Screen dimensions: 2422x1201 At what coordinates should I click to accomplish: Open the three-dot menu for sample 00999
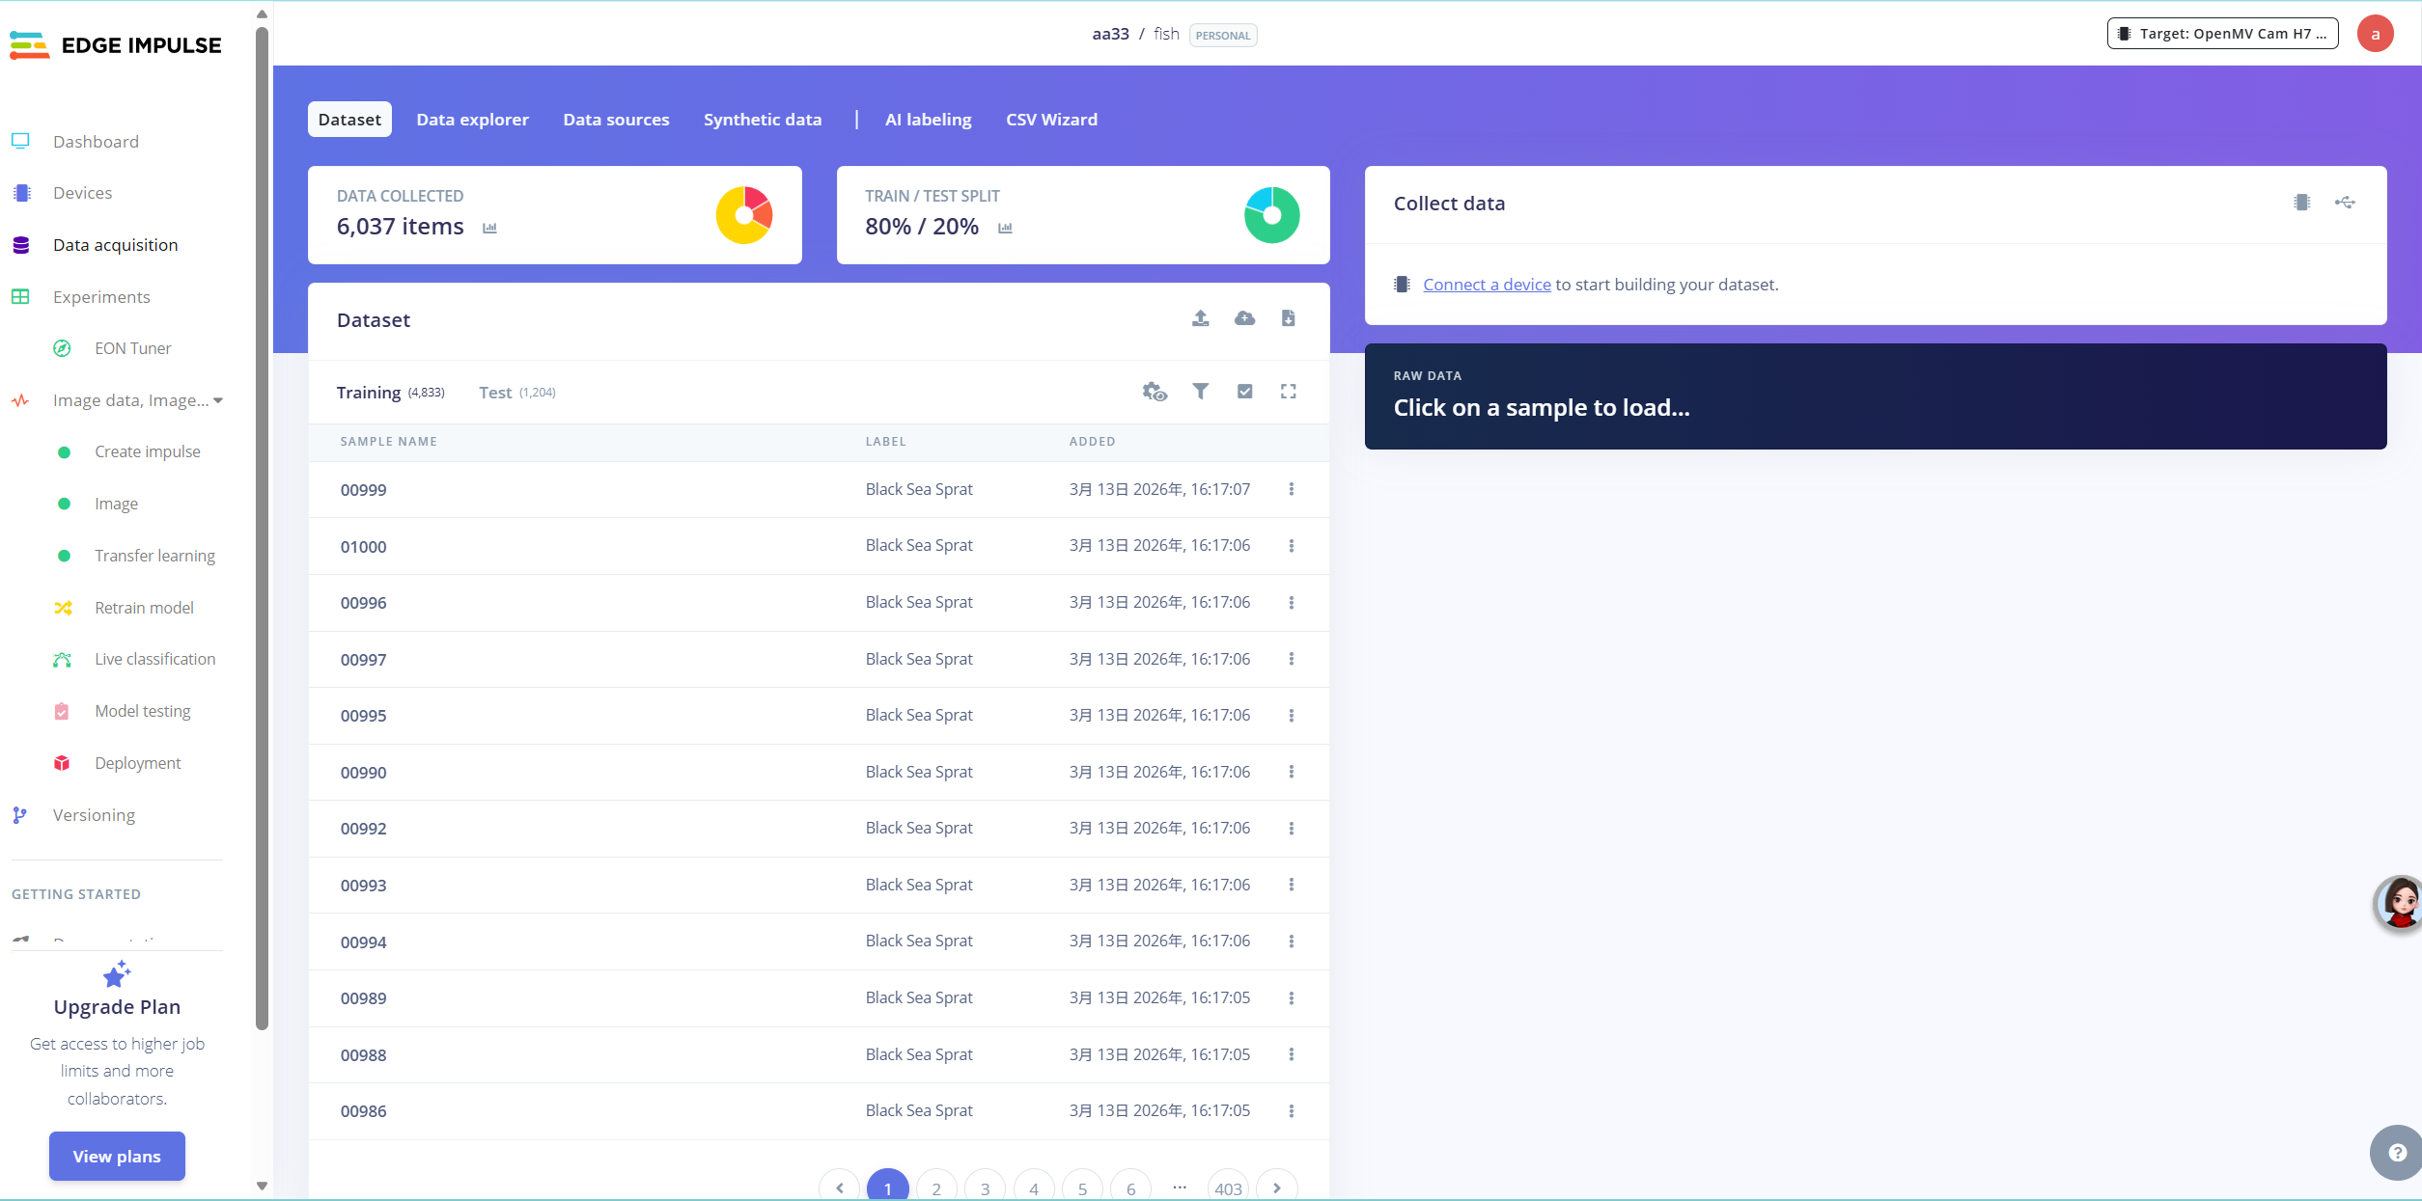click(x=1291, y=489)
